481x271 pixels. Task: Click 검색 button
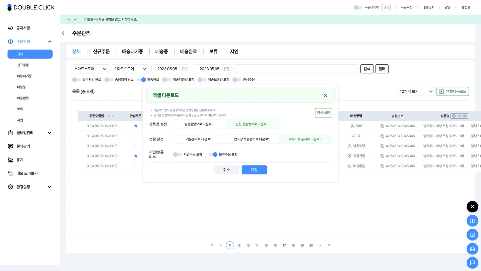coord(367,69)
